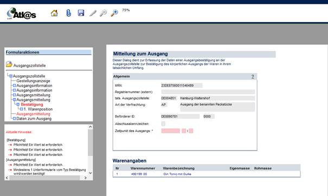This screenshot has height=196, width=328.
Task: Click the Rohmasse column header
Action: click(263, 168)
